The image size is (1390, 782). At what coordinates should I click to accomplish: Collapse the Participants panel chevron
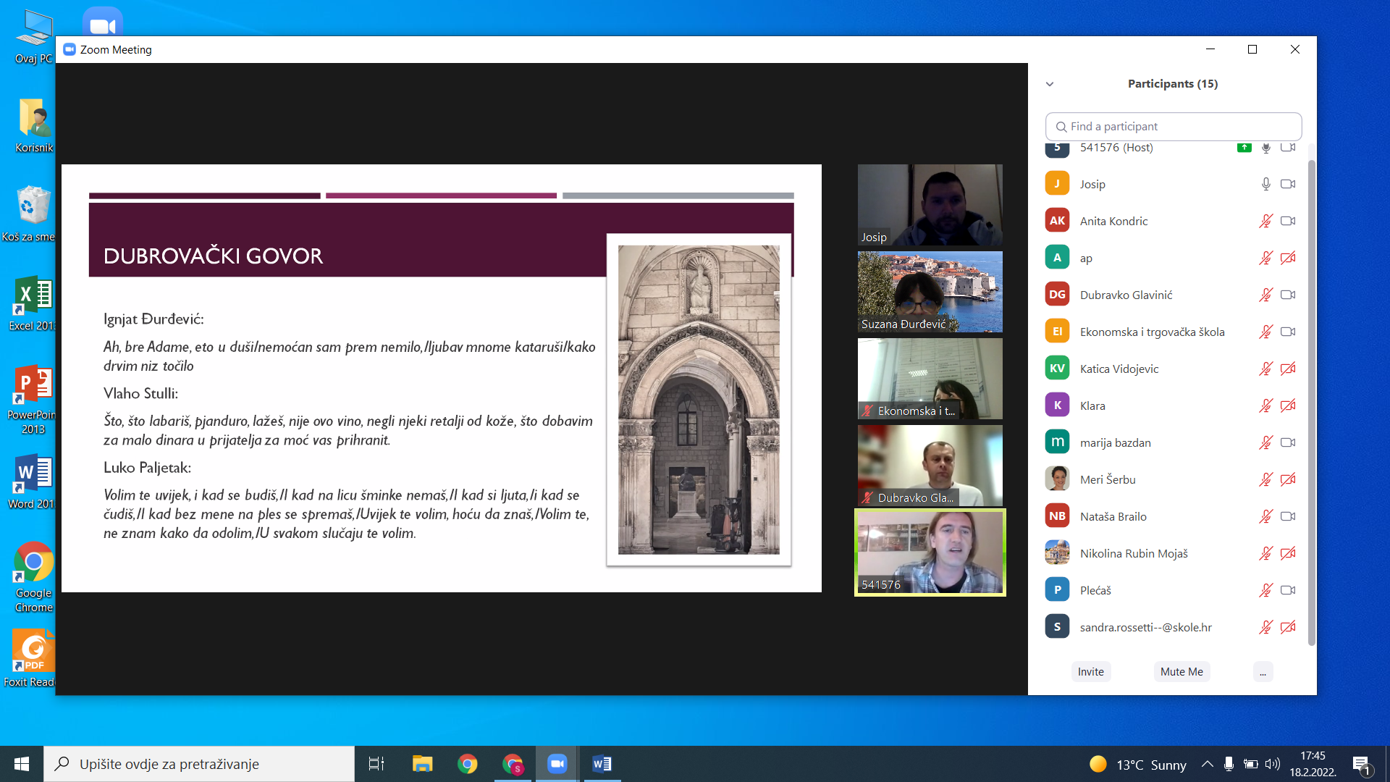pos(1050,84)
